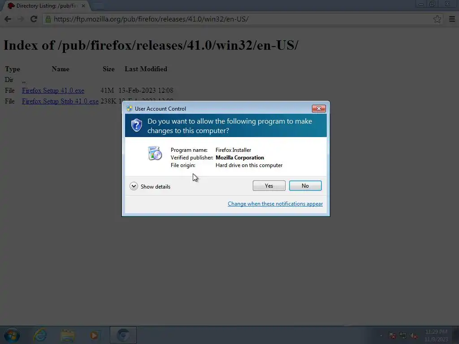Launch Internet Explorer from taskbar
The image size is (459, 344).
[40, 335]
